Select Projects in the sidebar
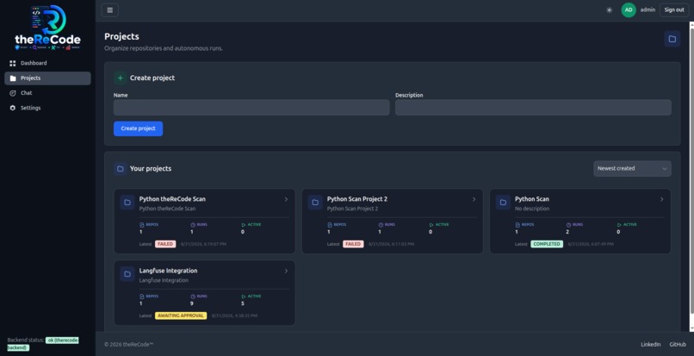The width and height of the screenshot is (694, 356). (x=48, y=78)
